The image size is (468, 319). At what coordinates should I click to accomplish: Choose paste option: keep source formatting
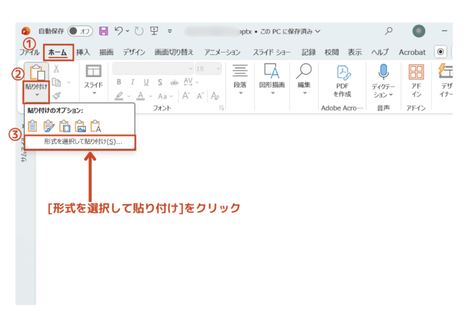pyautogui.click(x=49, y=126)
